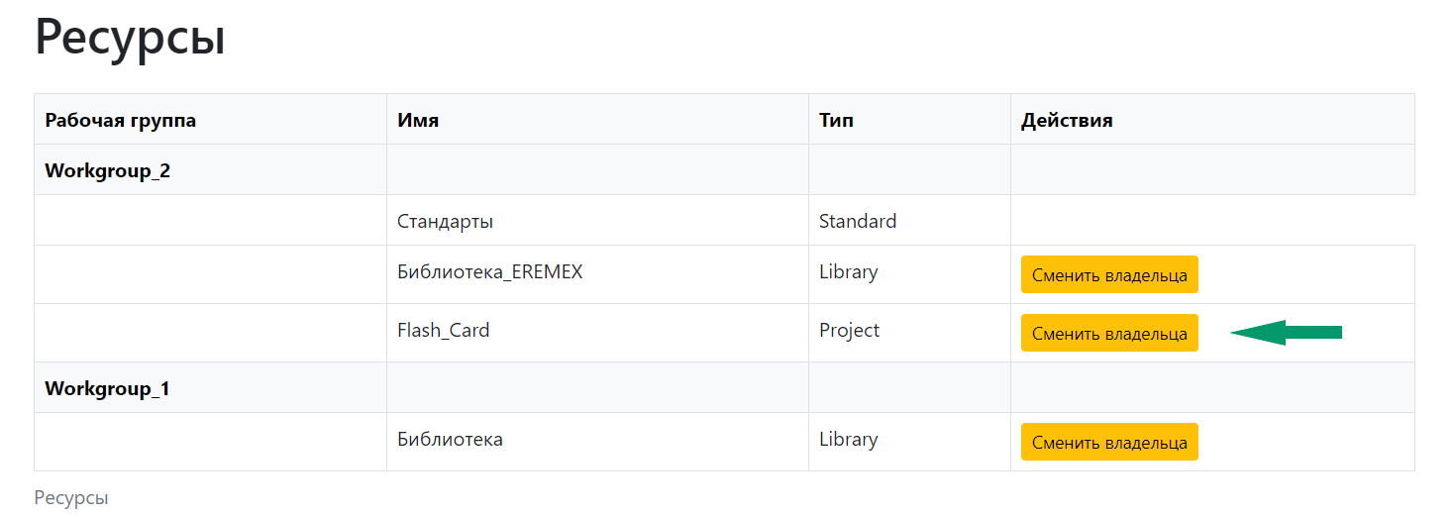Screen dimensions: 1456x517
Task: Click the Library type in Библиотека_EREMEX row
Action: pyautogui.click(x=848, y=271)
